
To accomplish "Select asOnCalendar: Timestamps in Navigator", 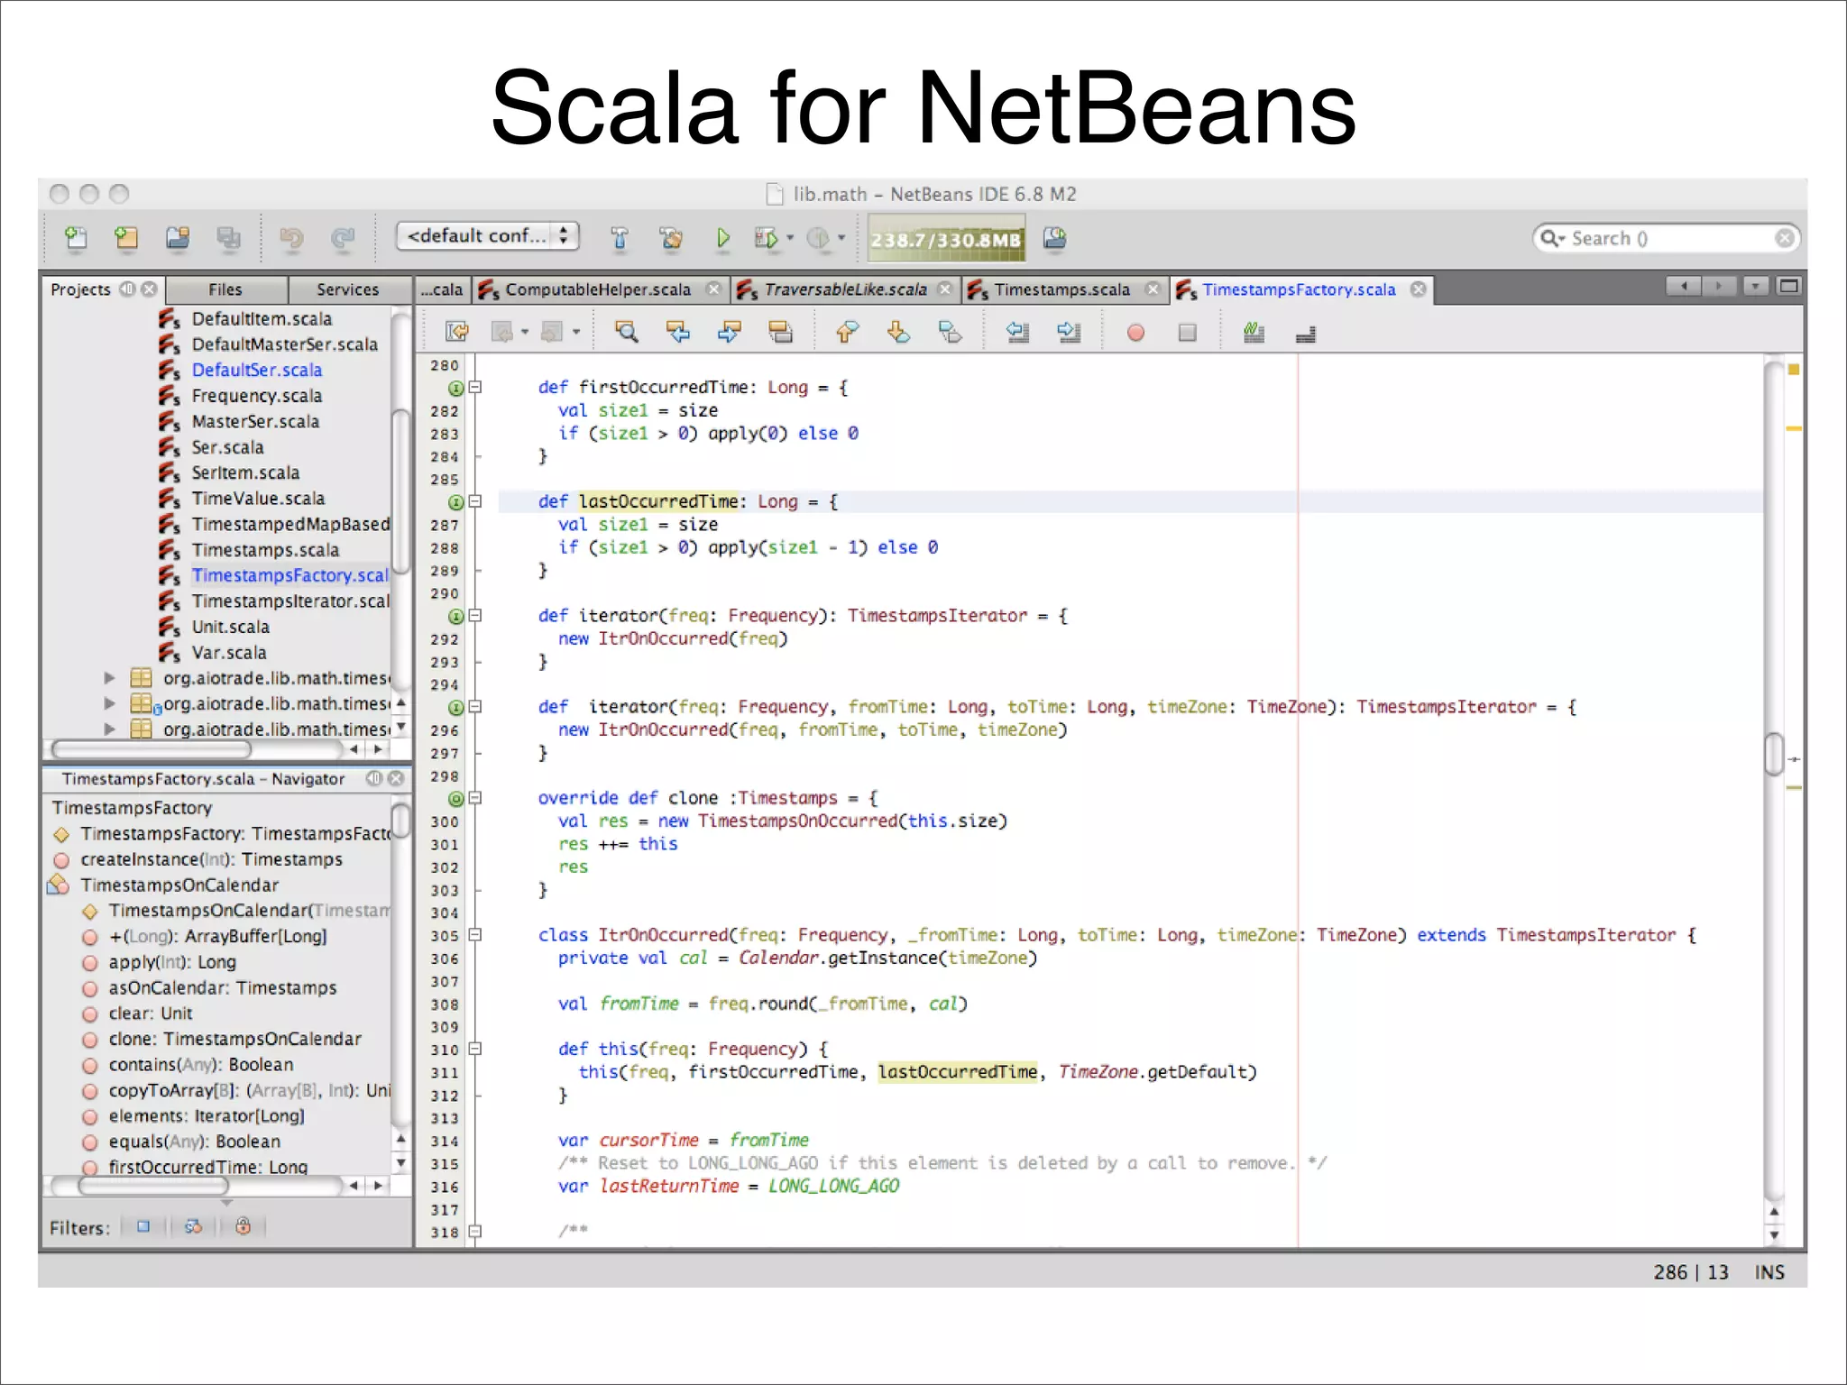I will coord(222,988).
